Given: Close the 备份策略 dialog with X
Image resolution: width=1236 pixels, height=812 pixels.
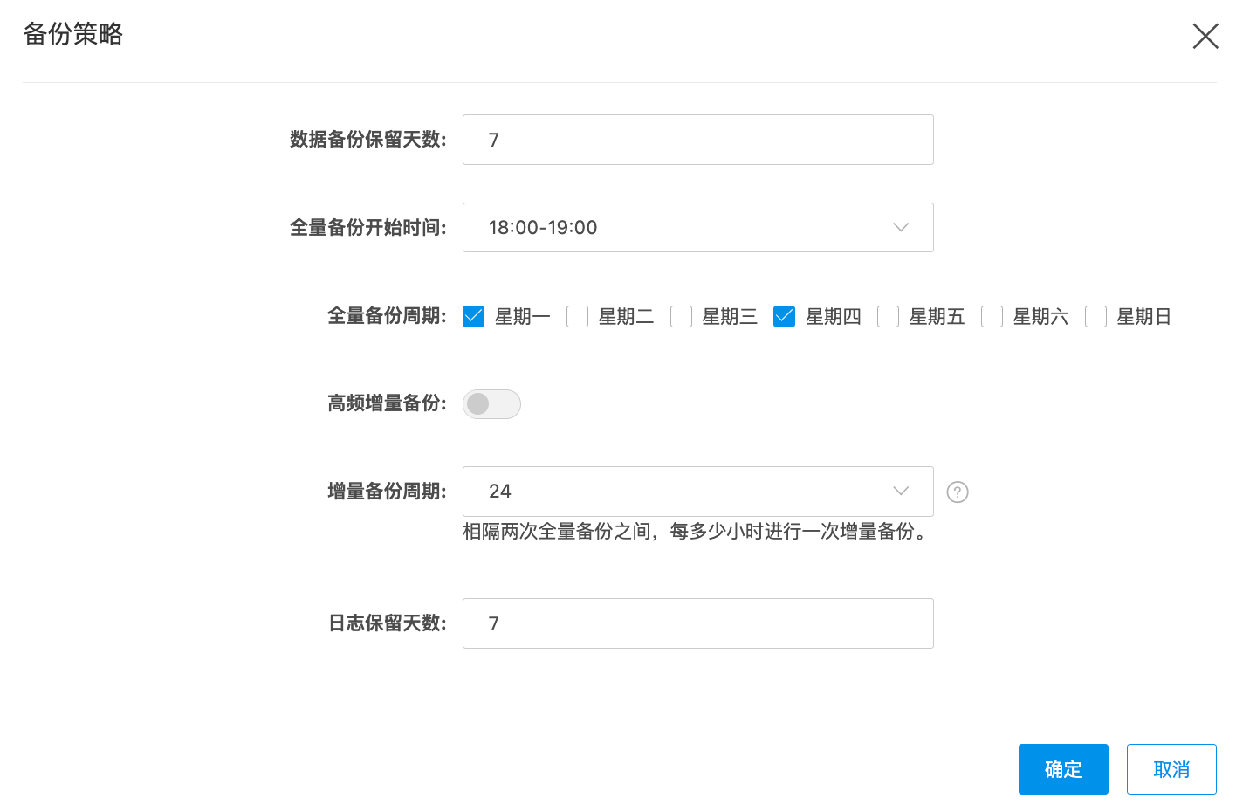Looking at the screenshot, I should pos(1205,36).
